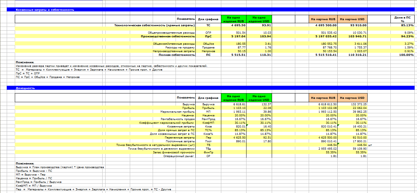This screenshot has height=193, width=417.
Task: Click the "Косвенные затраты и себестоимость" section header
Action: pyautogui.click(x=45, y=10)
